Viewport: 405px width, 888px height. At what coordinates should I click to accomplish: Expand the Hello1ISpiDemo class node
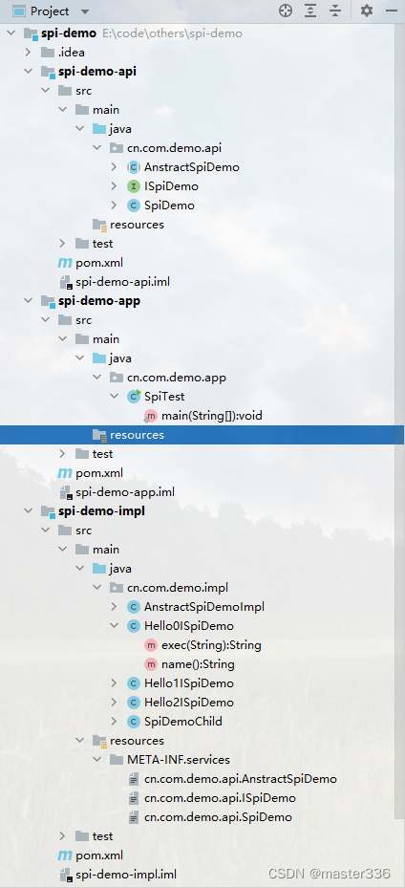click(114, 683)
